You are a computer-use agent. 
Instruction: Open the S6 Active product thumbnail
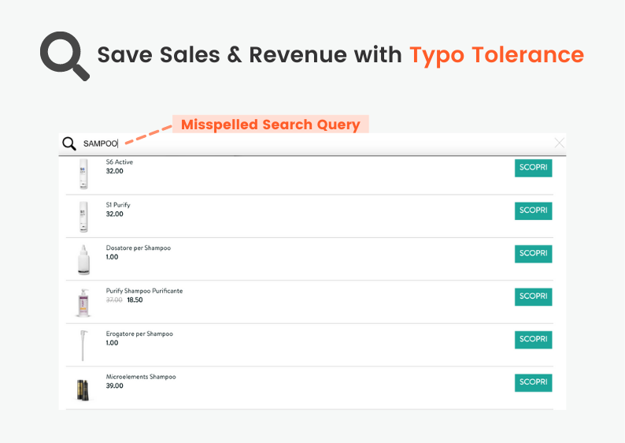(x=83, y=173)
